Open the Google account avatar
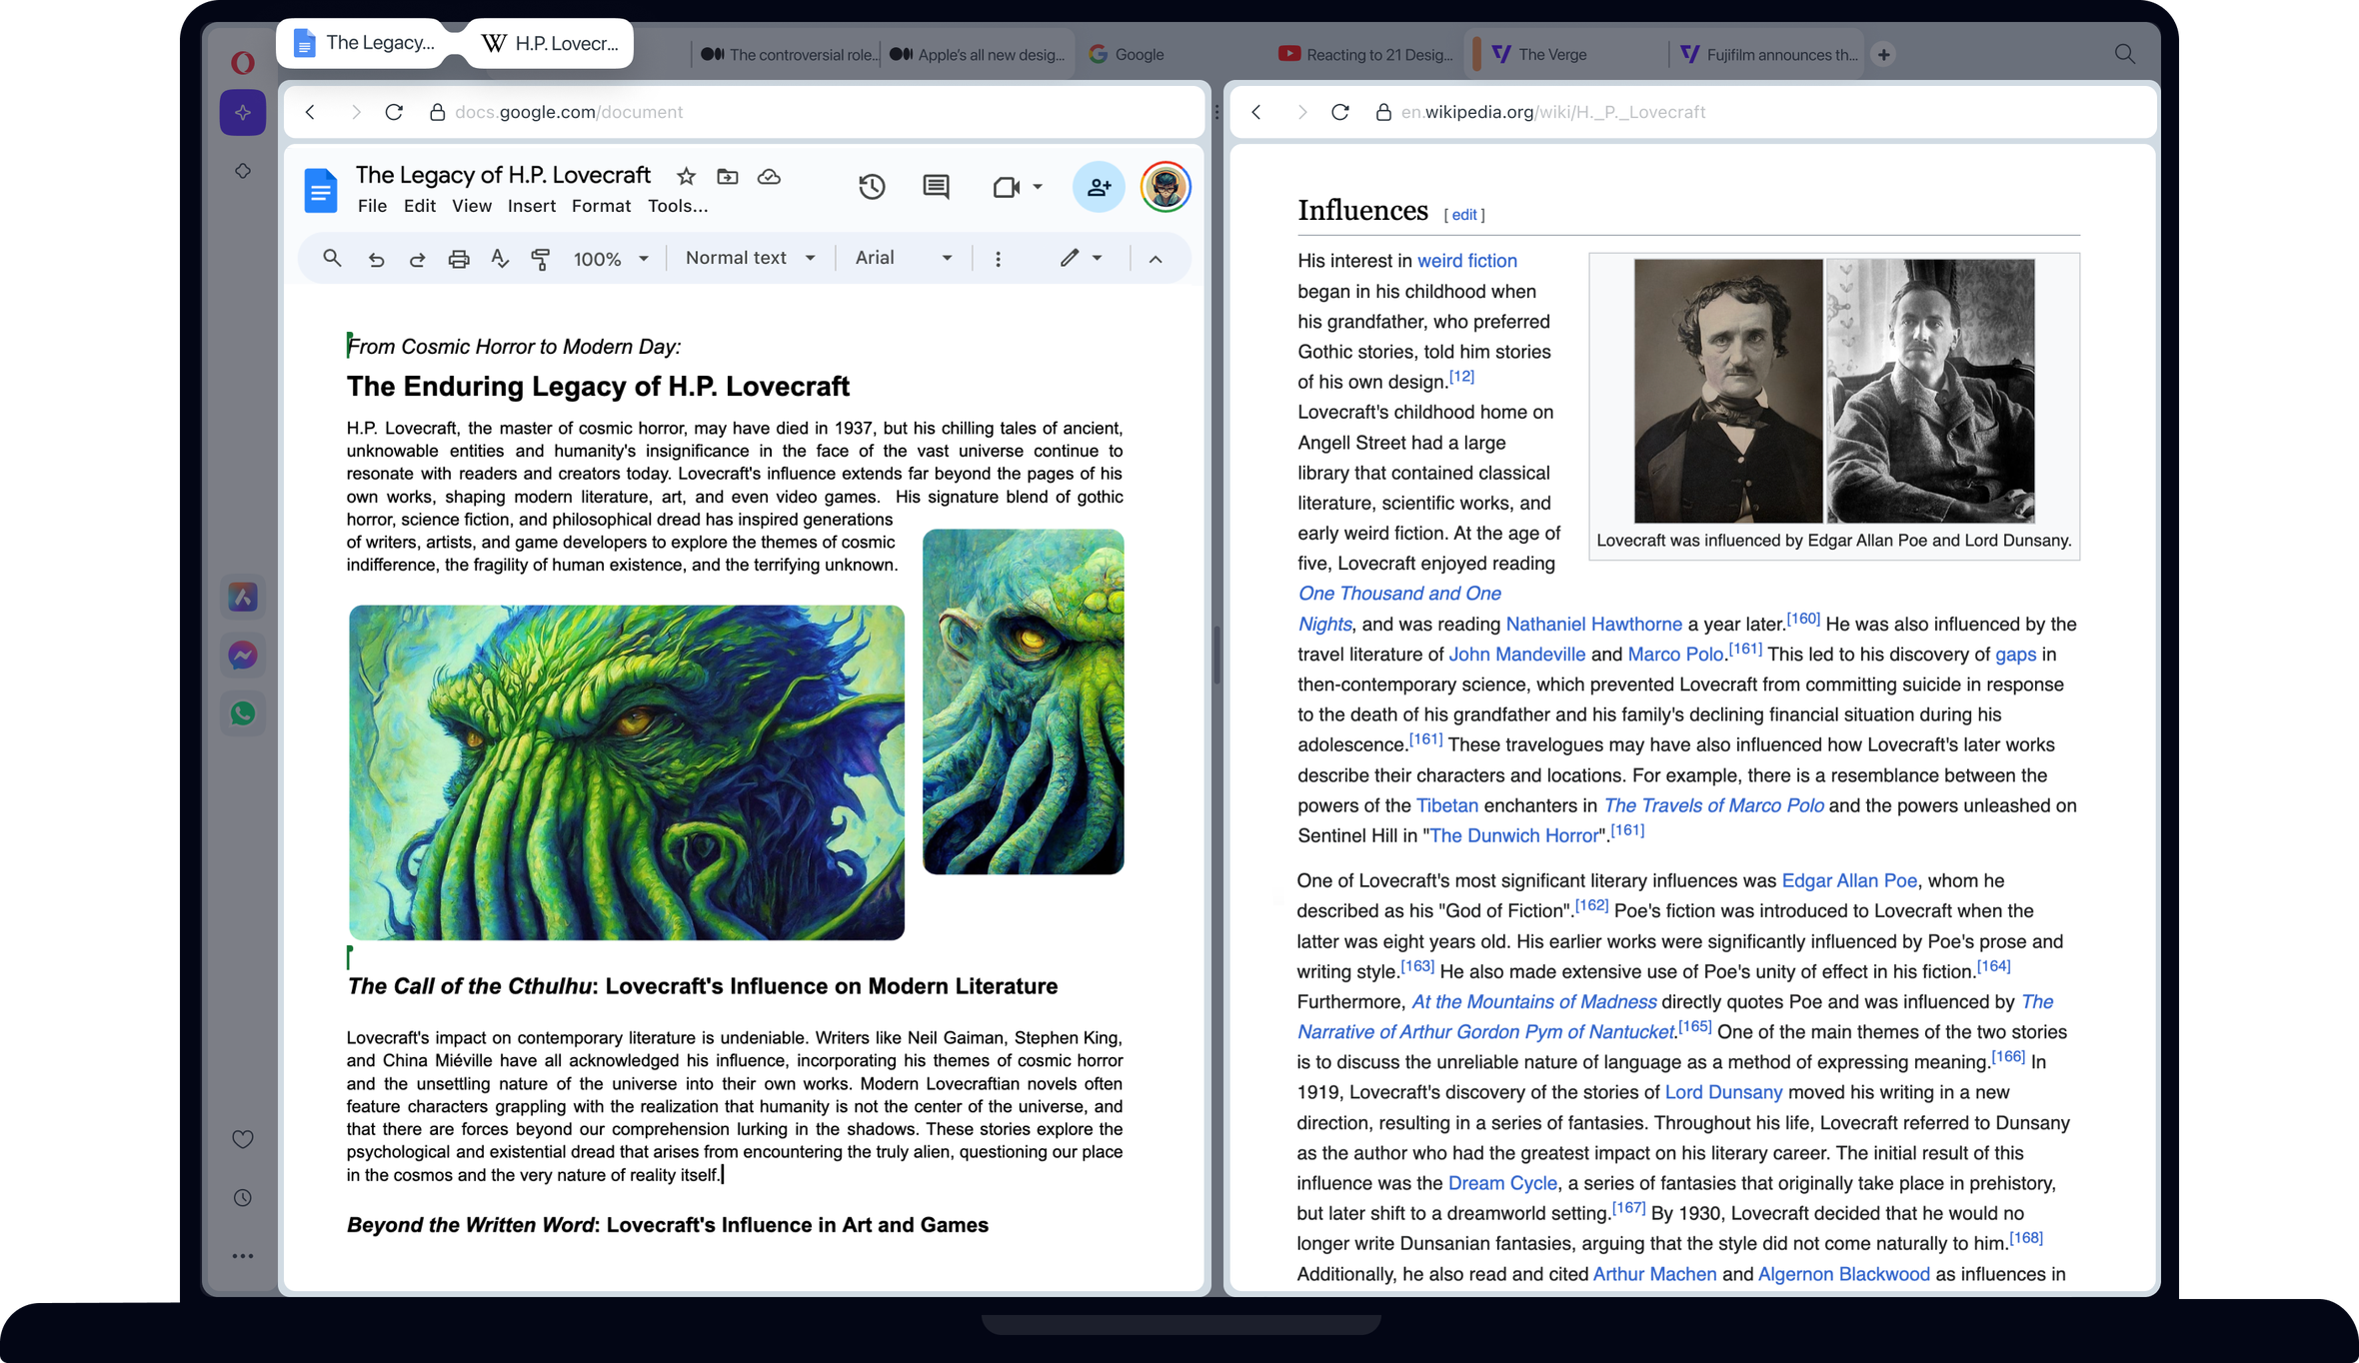 (x=1166, y=187)
